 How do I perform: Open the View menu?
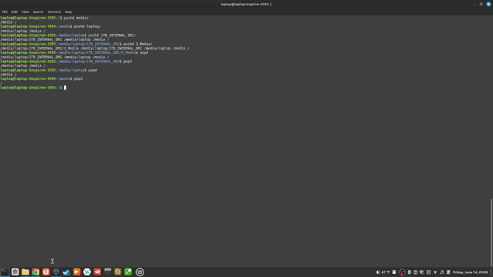pyautogui.click(x=25, y=12)
